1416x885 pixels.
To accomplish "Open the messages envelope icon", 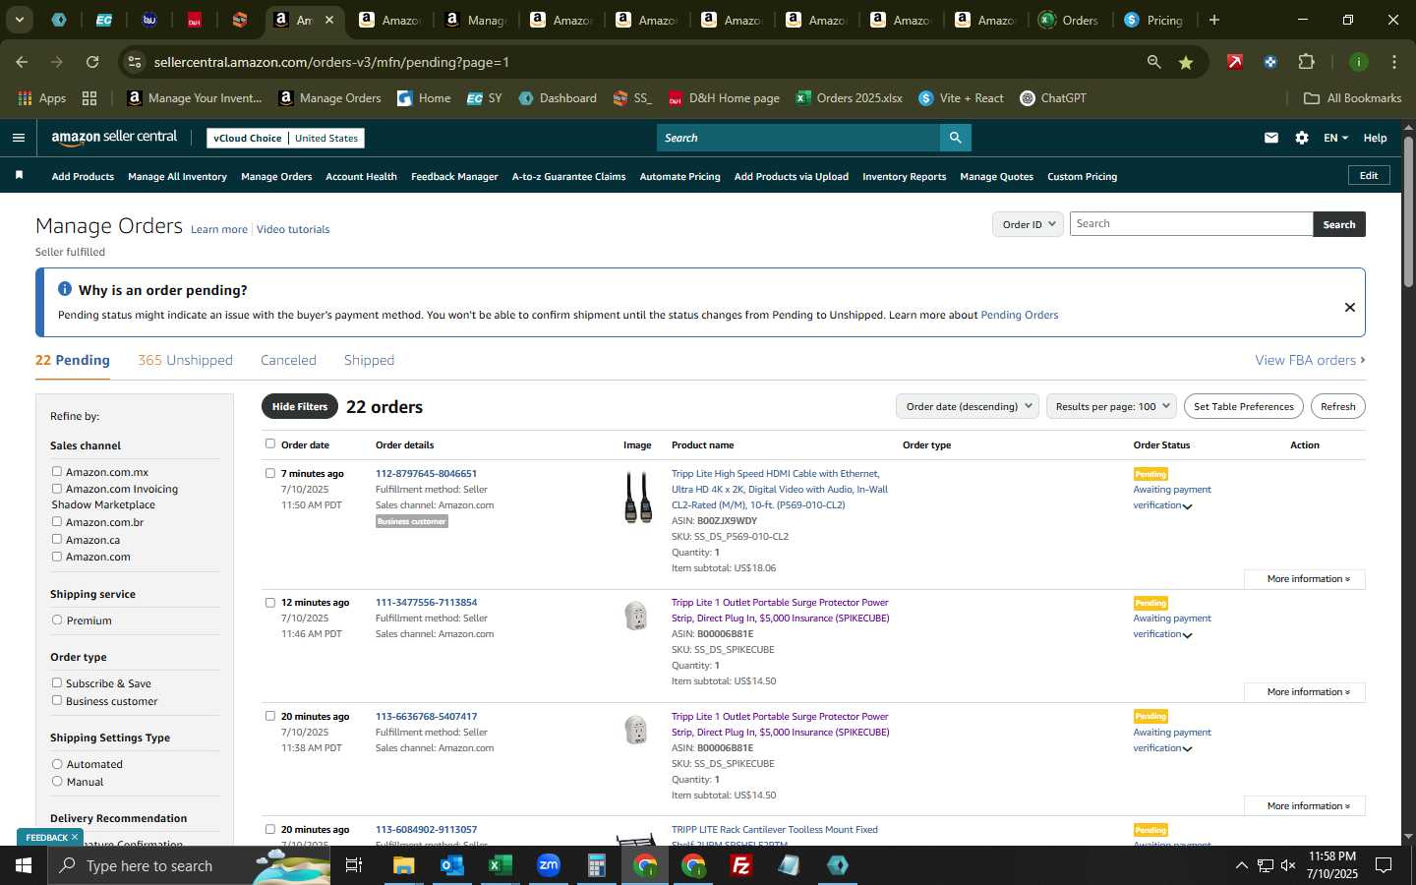I will (x=1271, y=138).
